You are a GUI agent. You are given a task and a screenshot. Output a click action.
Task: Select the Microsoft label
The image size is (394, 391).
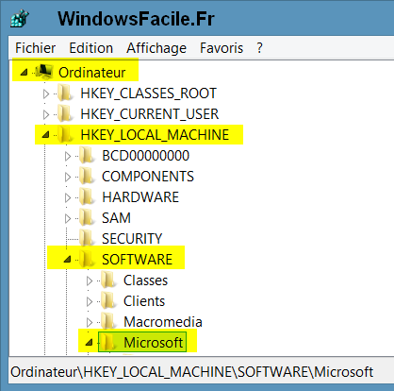(154, 343)
